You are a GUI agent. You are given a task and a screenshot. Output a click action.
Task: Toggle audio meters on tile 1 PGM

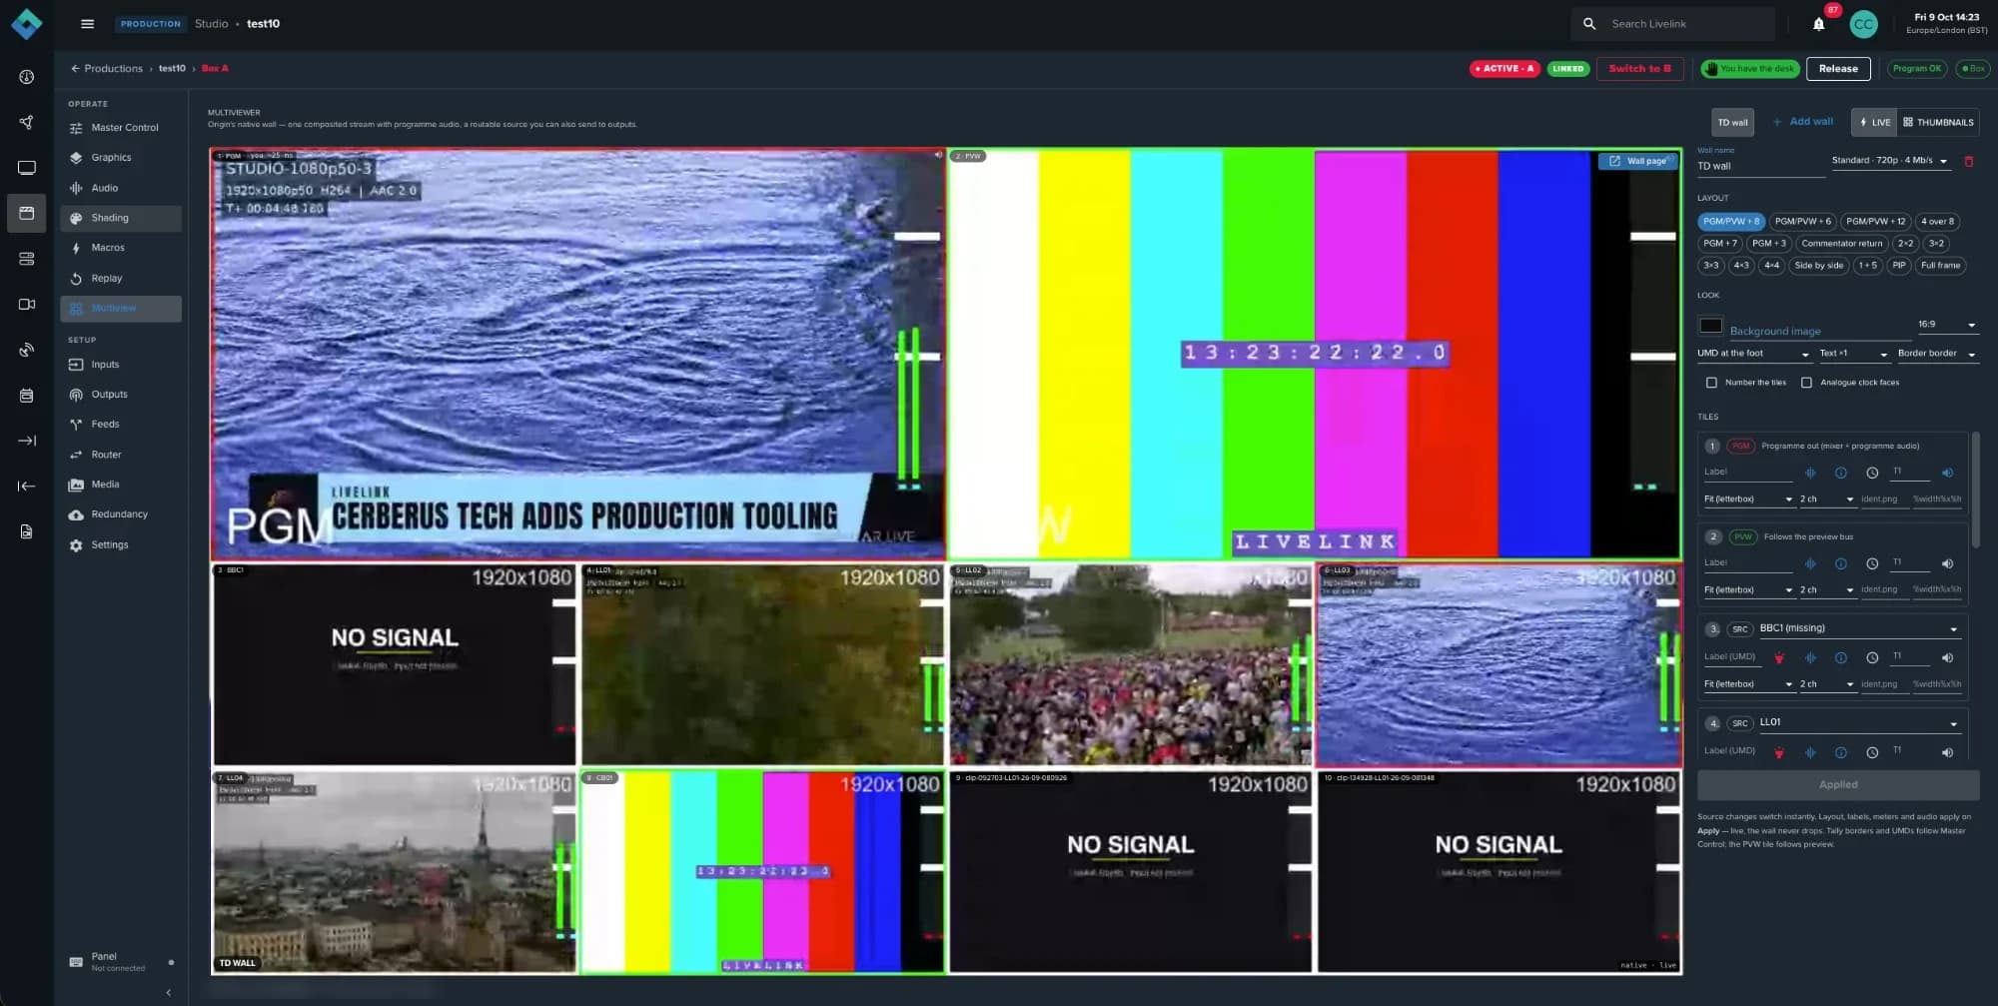point(1810,473)
